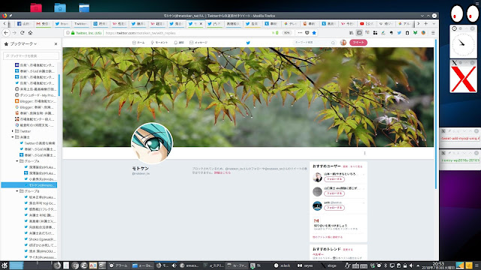481x270 pixels.
Task: Click the Pocket save icon
Action: pos(307,33)
